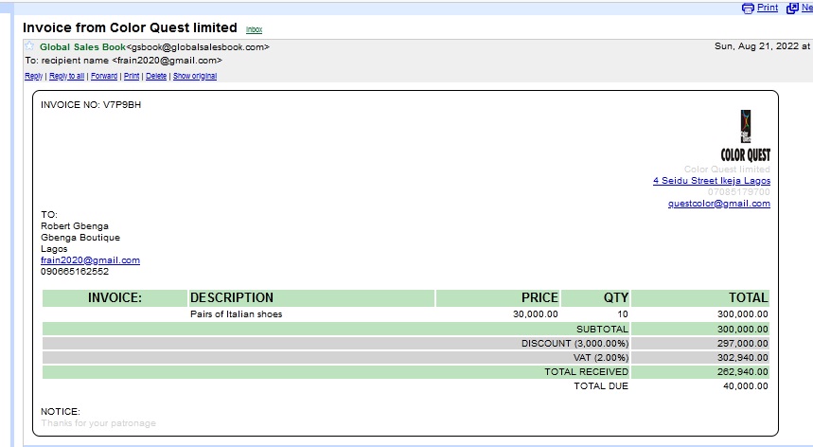Image resolution: width=813 pixels, height=447 pixels.
Task: Click phone number 090665162552
Action: tap(75, 272)
